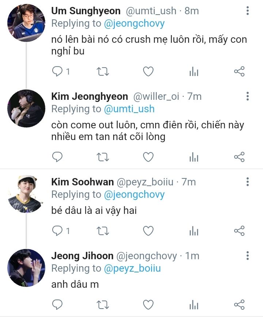Open more options on Jeong Jihoon's tweet
Image resolution: width=263 pixels, height=317 pixels.
(x=248, y=256)
